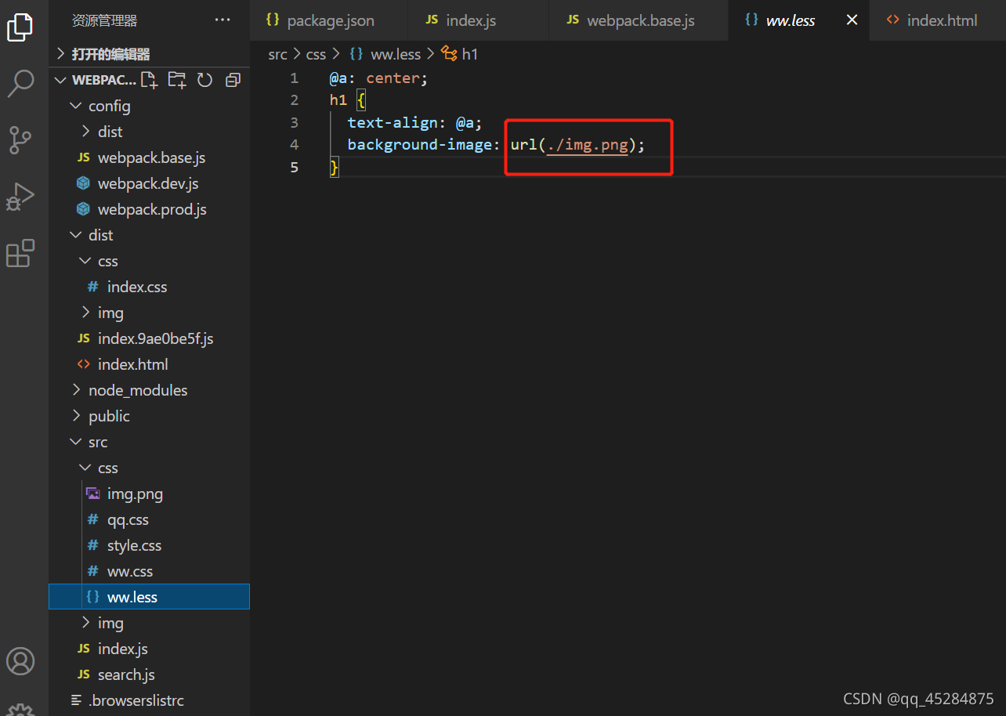The width and height of the screenshot is (1006, 716).
Task: Switch to the package.json tab
Action: point(329,20)
